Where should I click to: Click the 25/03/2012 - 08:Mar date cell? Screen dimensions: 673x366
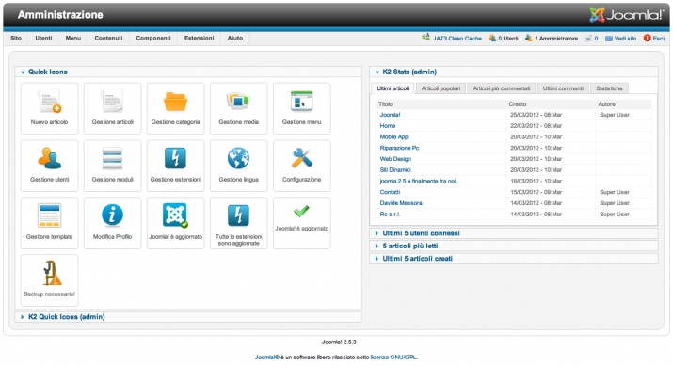tap(537, 115)
